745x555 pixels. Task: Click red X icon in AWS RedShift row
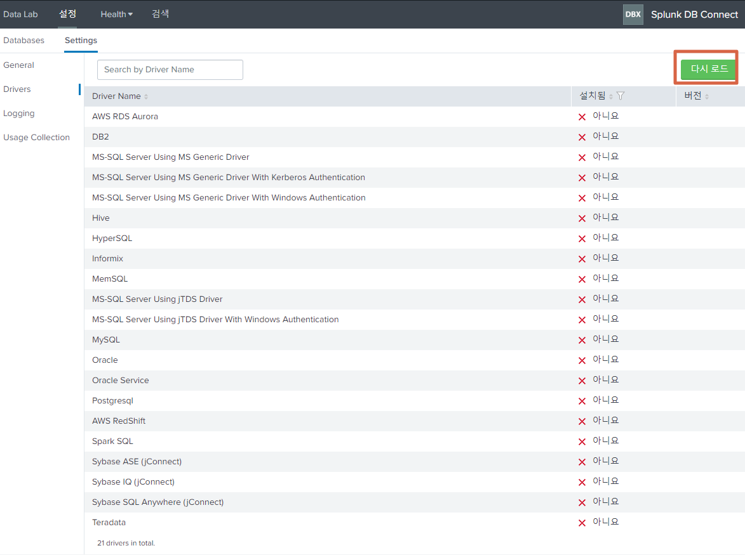coord(582,421)
